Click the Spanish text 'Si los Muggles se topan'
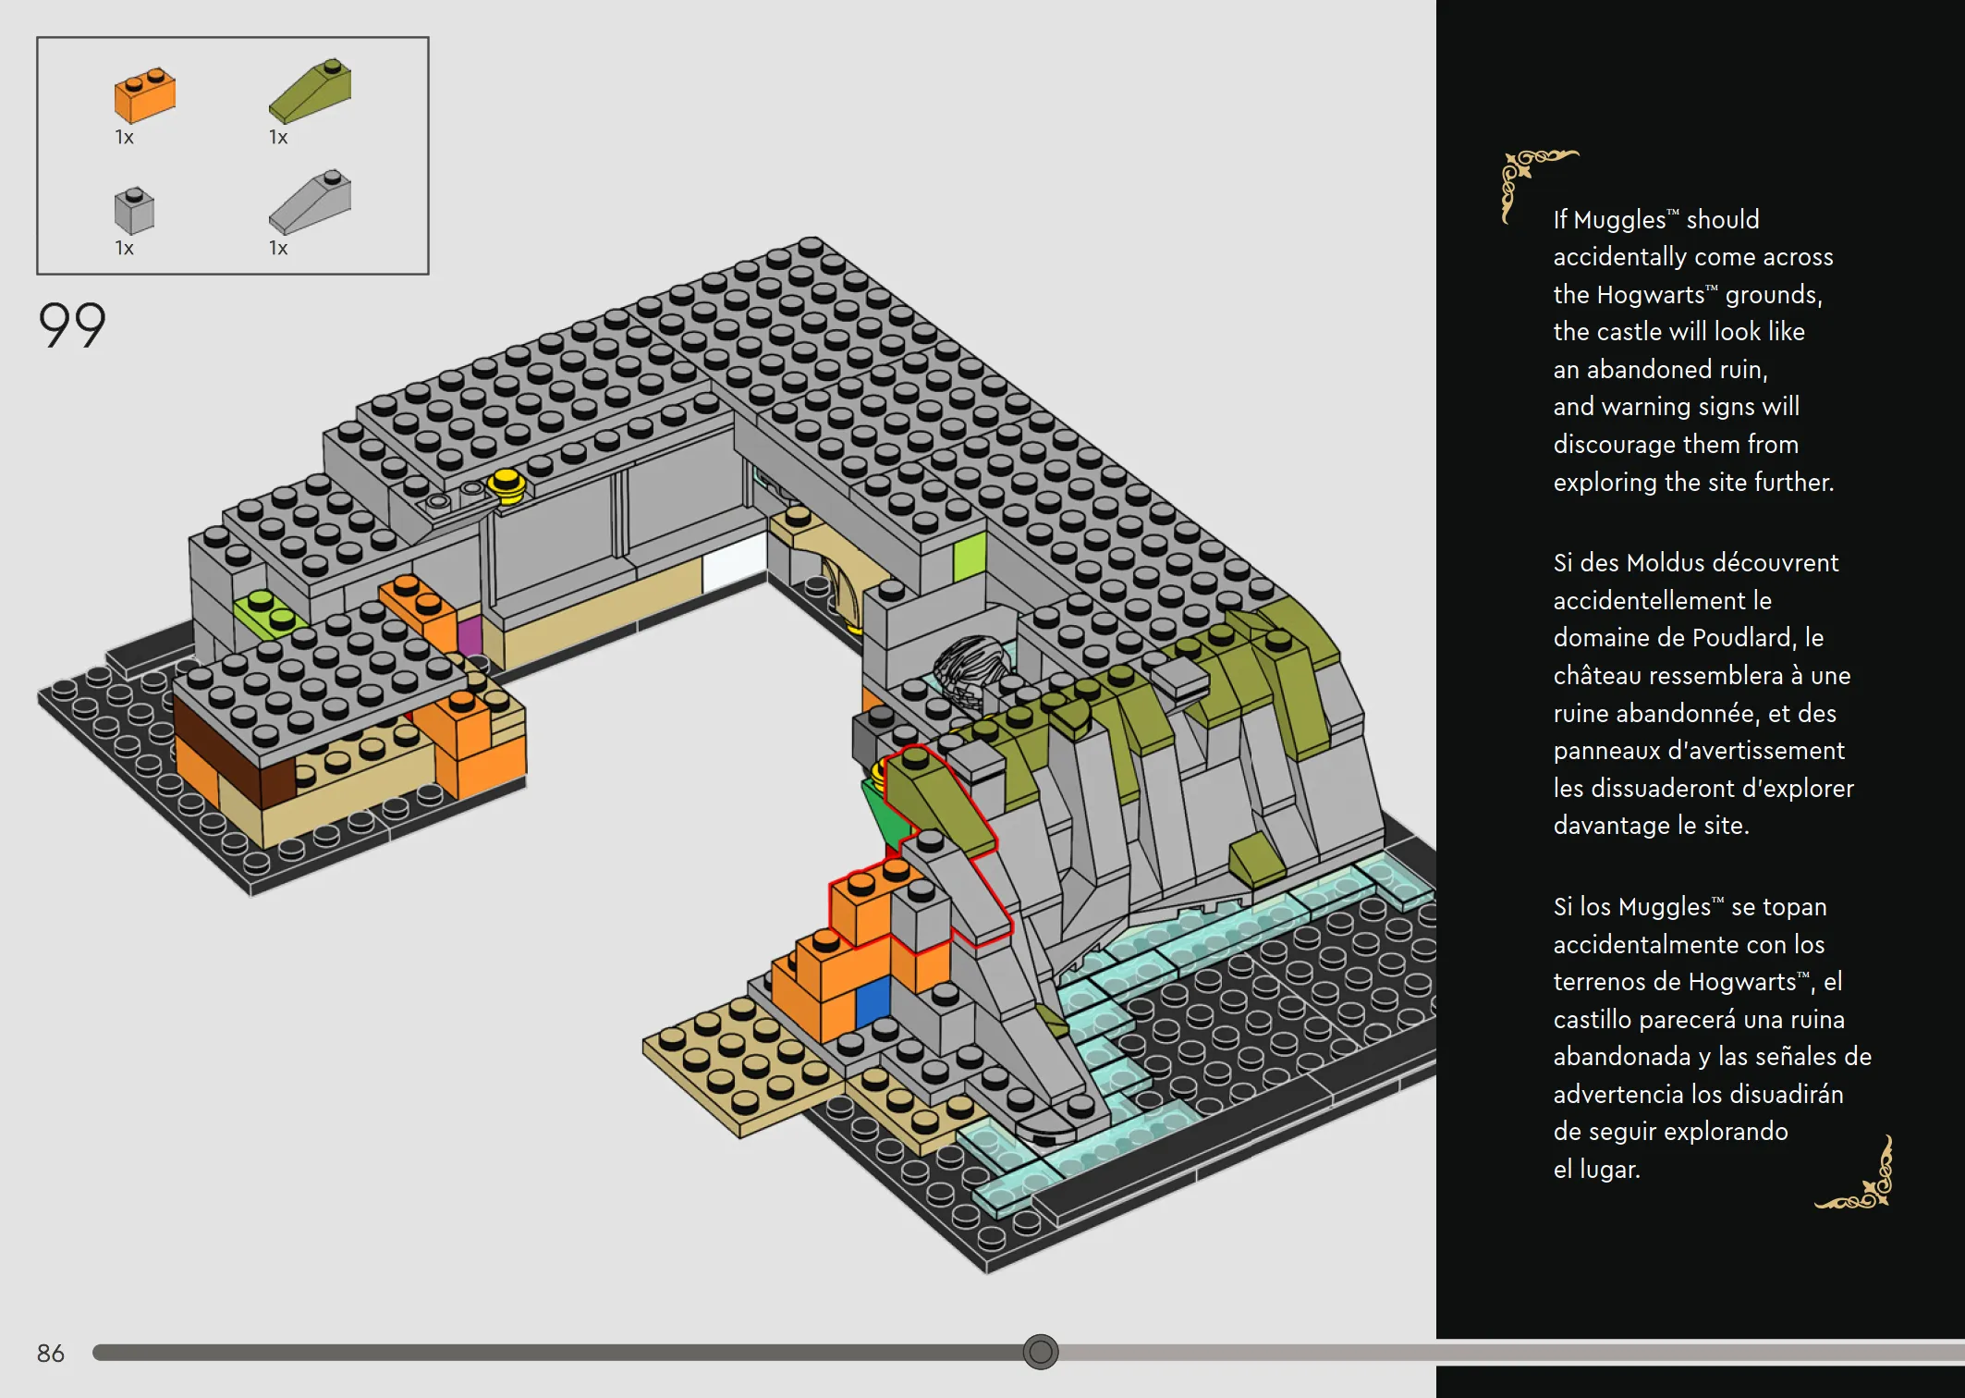The width and height of the screenshot is (1965, 1398). point(1690,906)
